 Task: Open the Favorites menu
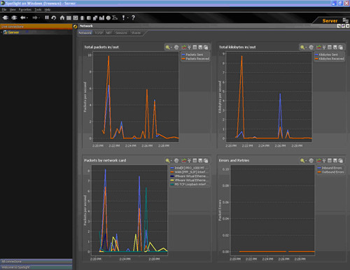[25, 10]
